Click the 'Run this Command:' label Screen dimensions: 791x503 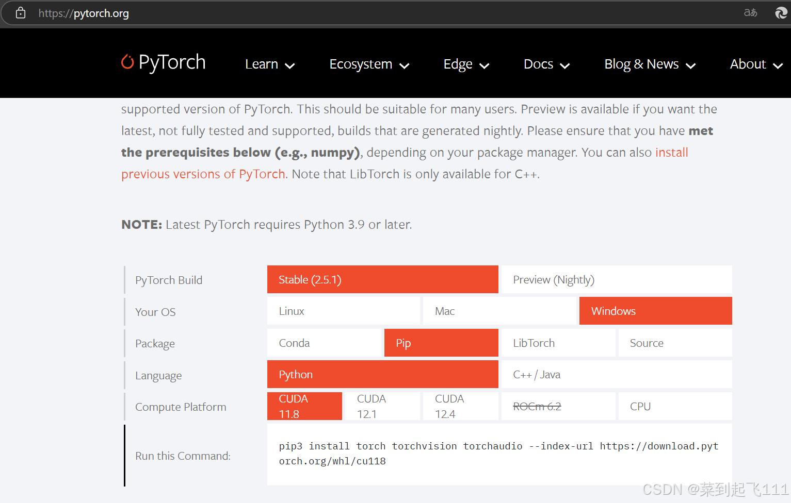point(183,456)
